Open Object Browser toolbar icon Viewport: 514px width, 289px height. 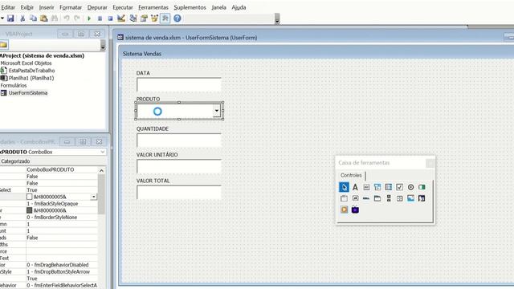coord(154,18)
